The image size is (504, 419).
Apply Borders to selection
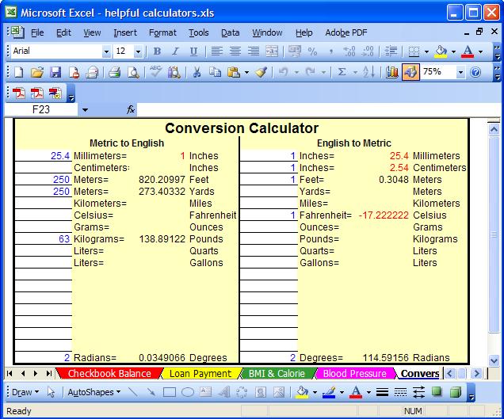(x=414, y=51)
